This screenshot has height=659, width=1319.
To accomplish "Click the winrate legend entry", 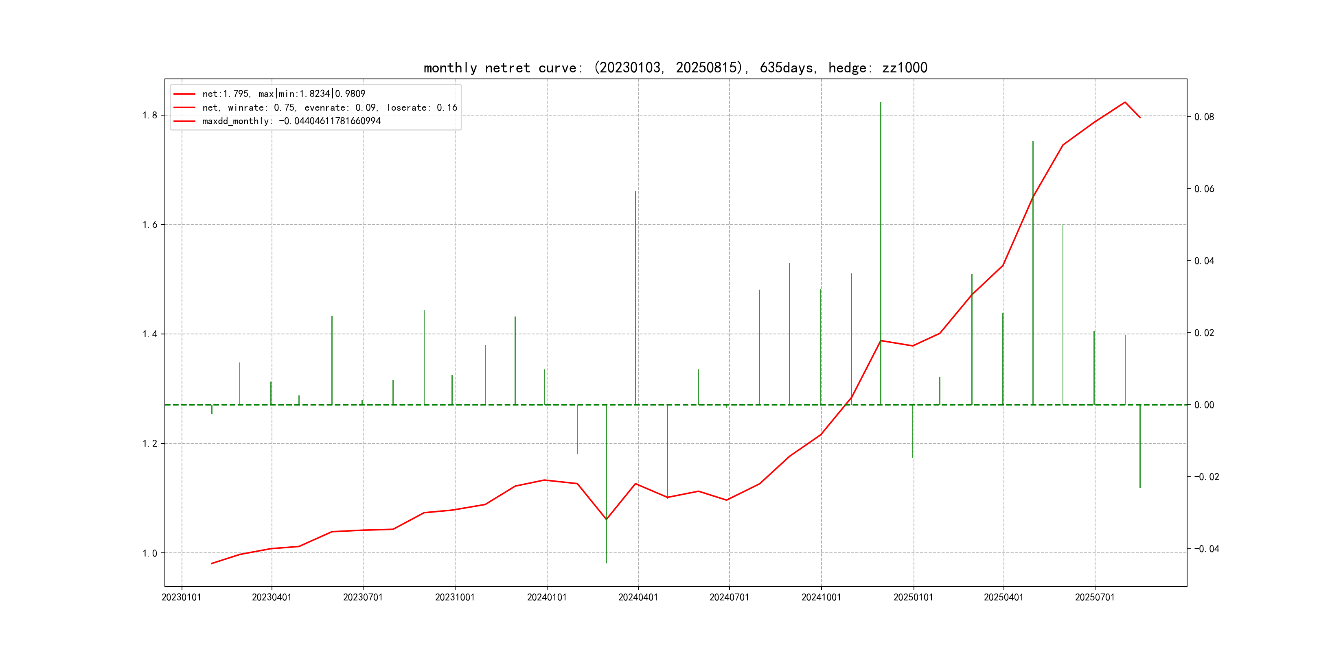I will click(329, 107).
